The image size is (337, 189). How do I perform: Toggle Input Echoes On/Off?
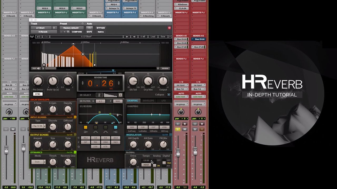(x=75, y=117)
